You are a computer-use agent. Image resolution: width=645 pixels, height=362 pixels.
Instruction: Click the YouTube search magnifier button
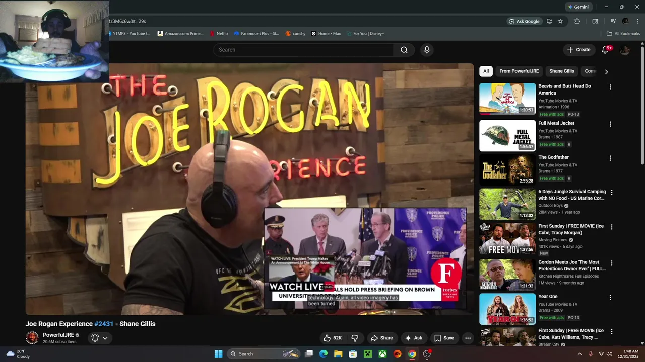pos(404,50)
